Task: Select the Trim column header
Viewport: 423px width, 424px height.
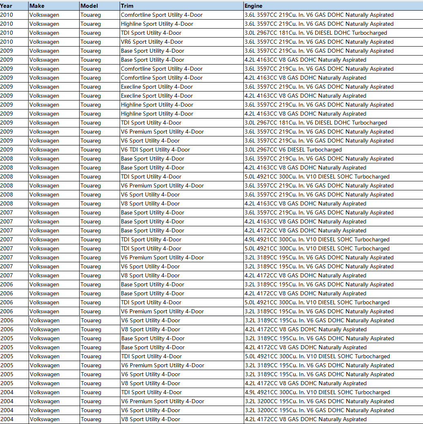Action: coord(182,6)
